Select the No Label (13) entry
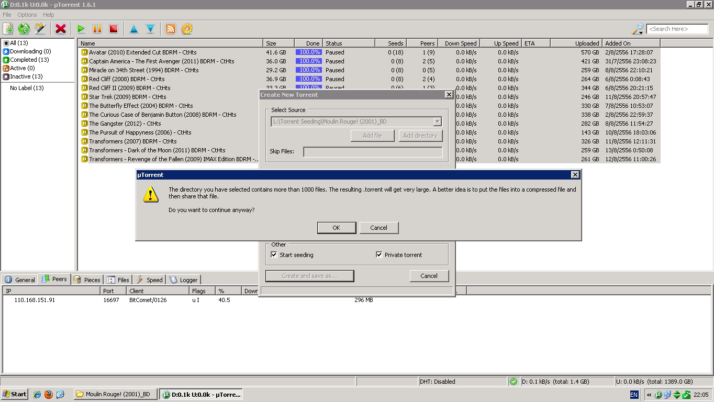The height and width of the screenshot is (402, 714). [27, 88]
